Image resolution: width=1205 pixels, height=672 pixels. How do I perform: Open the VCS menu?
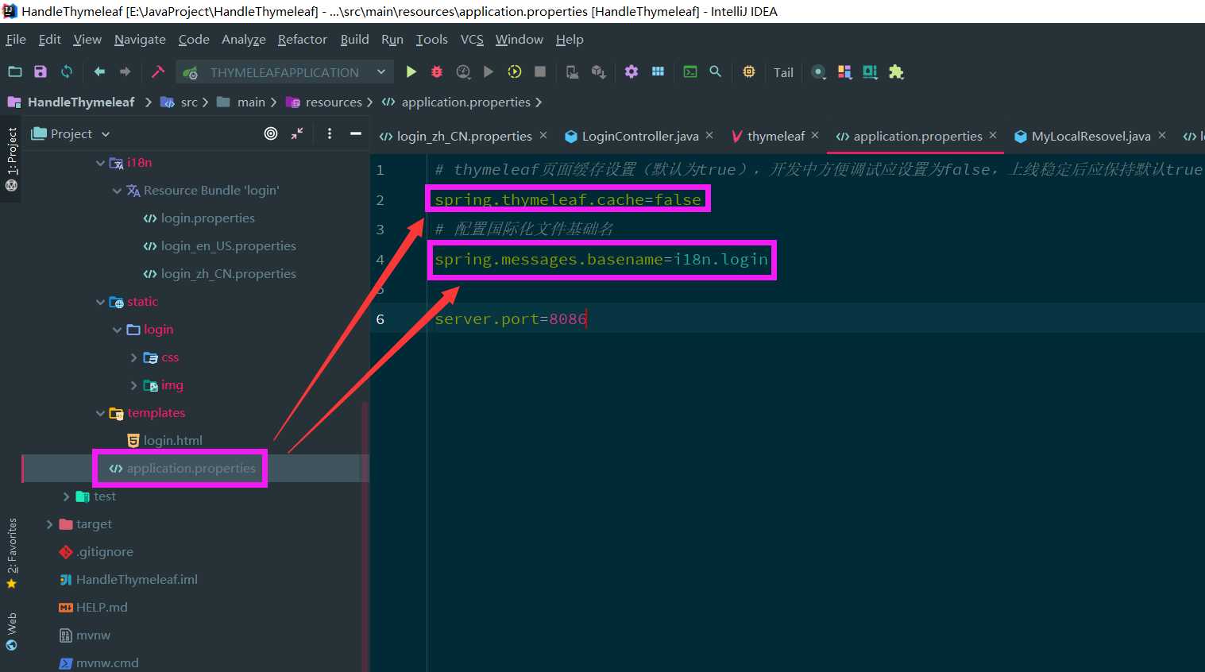[472, 39]
